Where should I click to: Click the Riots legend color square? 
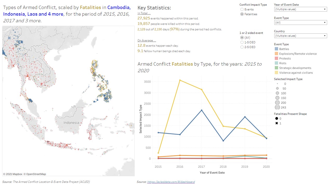tap(276, 63)
